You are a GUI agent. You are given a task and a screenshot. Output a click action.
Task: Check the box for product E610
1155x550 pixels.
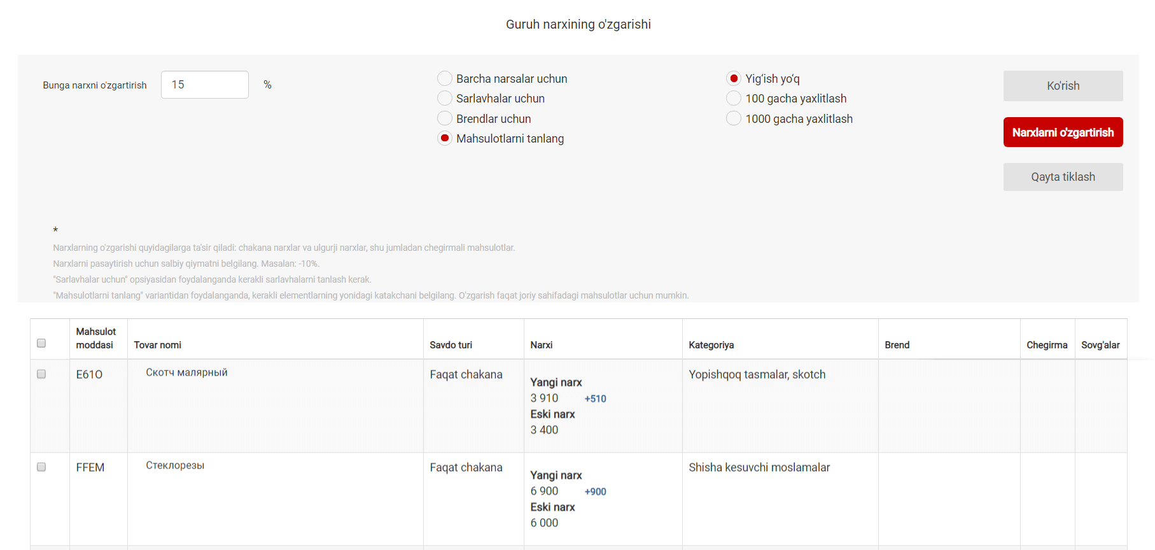click(41, 374)
